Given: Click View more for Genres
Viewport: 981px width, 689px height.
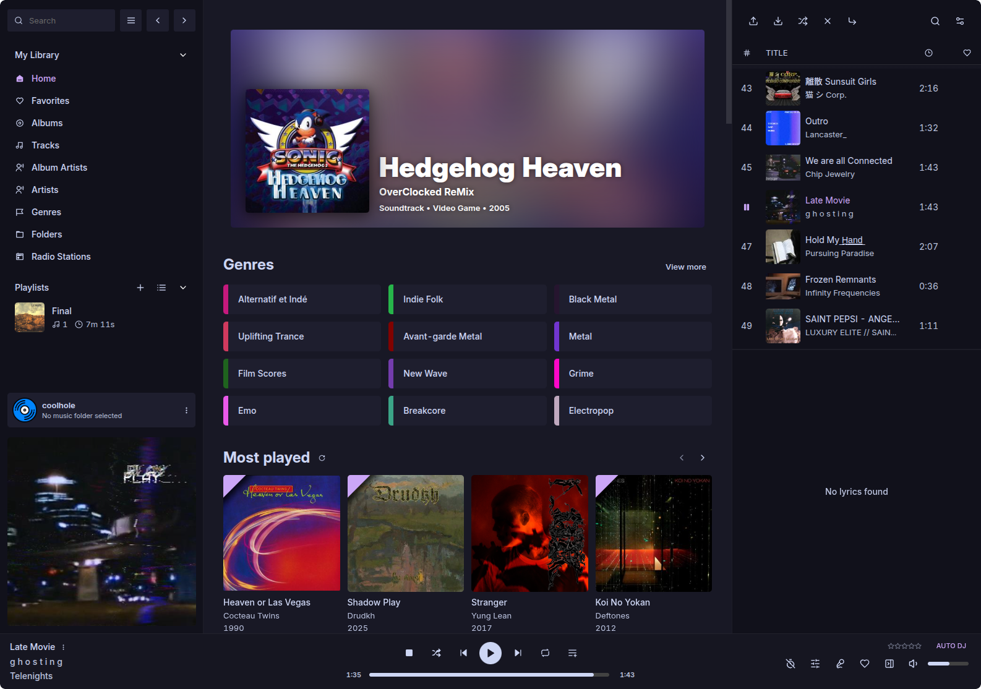Looking at the screenshot, I should 685,267.
